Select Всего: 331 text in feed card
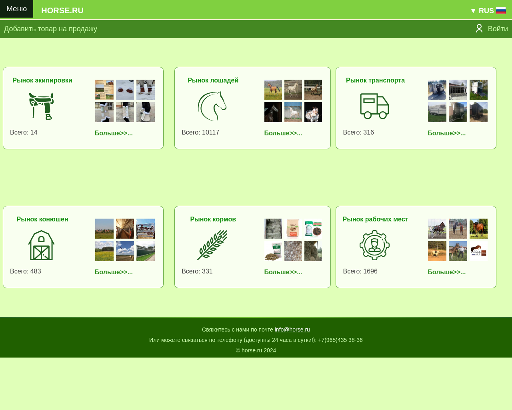The image size is (512, 410). [x=197, y=271]
